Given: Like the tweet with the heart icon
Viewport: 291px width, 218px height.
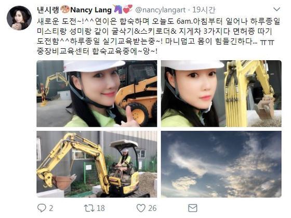Looking at the screenshot, I should click(141, 208).
